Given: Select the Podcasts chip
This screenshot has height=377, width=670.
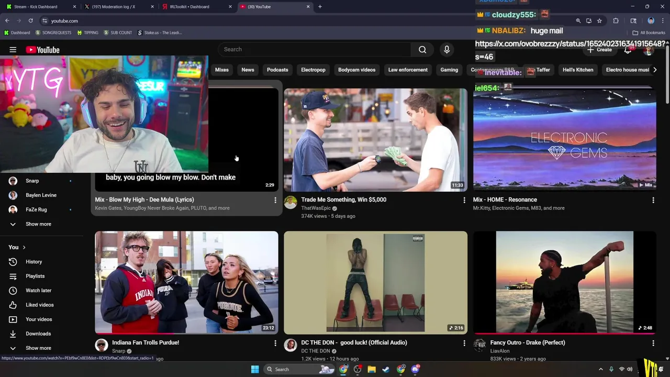Looking at the screenshot, I should tap(277, 70).
